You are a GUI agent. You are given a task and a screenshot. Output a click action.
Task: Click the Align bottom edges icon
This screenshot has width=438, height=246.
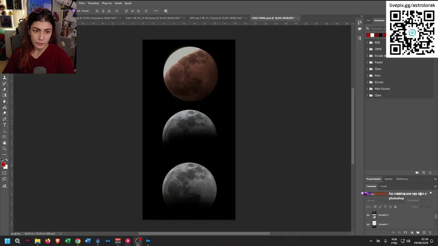(139, 11)
